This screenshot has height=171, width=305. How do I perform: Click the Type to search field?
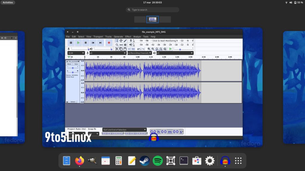click(x=152, y=10)
